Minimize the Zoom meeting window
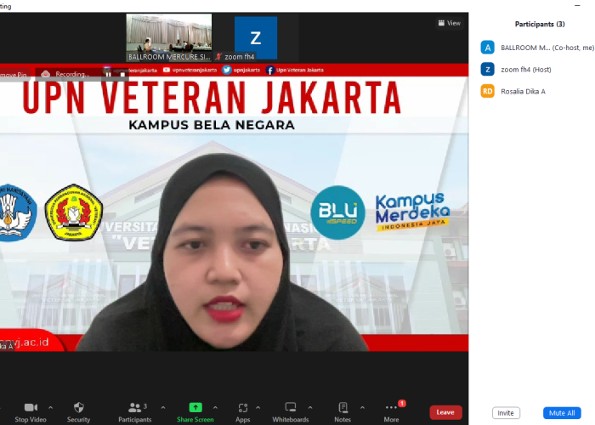Image resolution: width=595 pixels, height=425 pixels. pyautogui.click(x=577, y=5)
